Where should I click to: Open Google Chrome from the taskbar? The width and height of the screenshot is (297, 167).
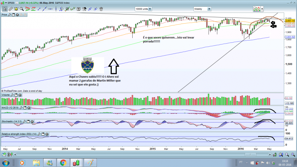click(63, 163)
